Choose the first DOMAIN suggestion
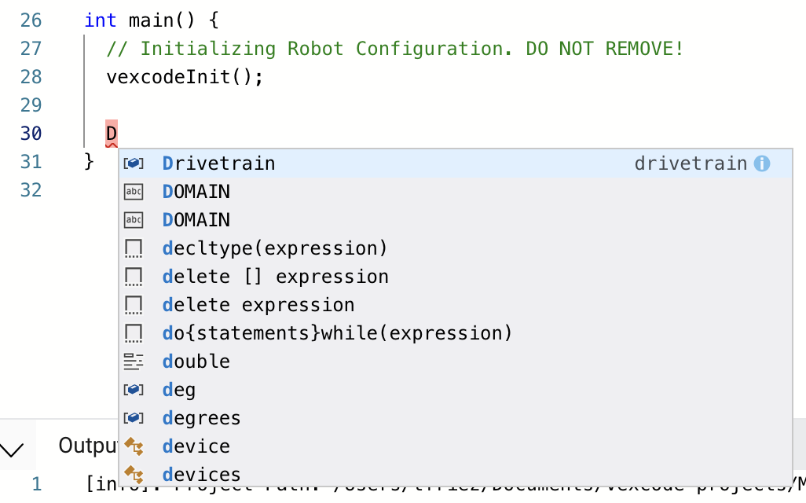The height and width of the screenshot is (503, 806). pyautogui.click(x=456, y=192)
